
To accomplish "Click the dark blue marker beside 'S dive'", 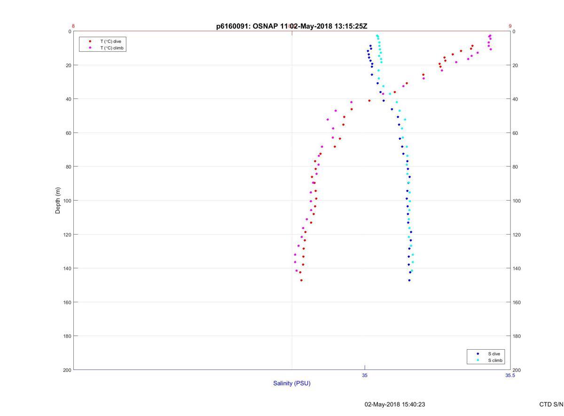I will (x=478, y=353).
